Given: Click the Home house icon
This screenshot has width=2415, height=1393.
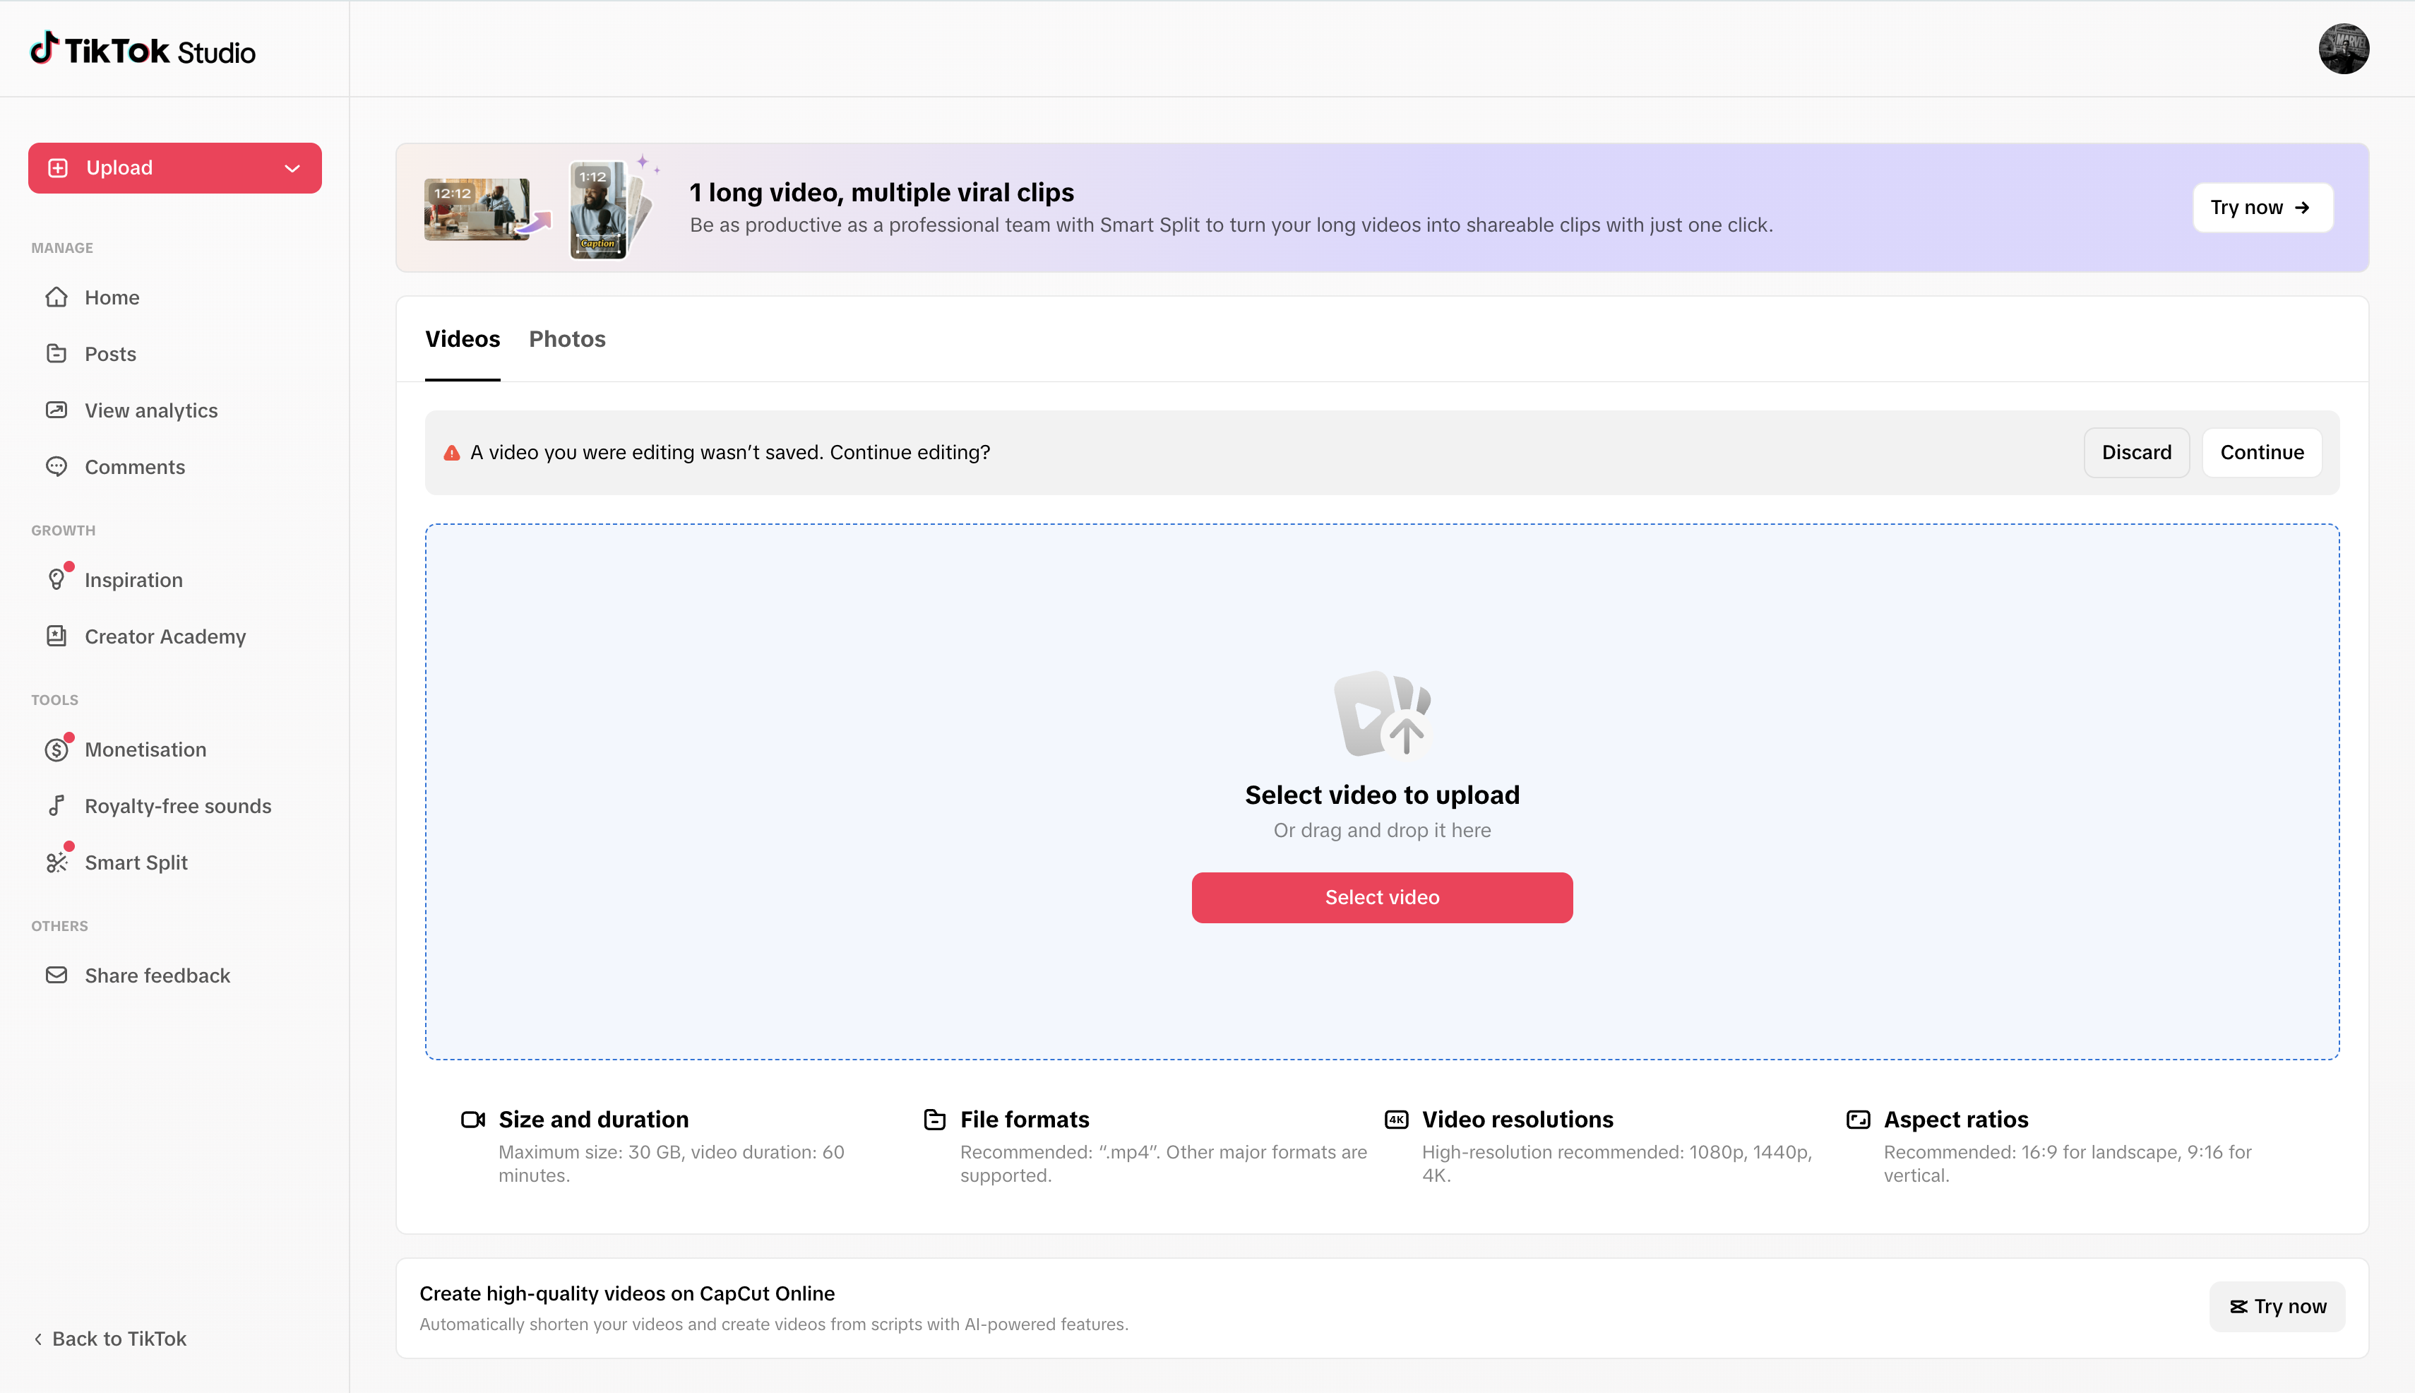Looking at the screenshot, I should [x=56, y=297].
